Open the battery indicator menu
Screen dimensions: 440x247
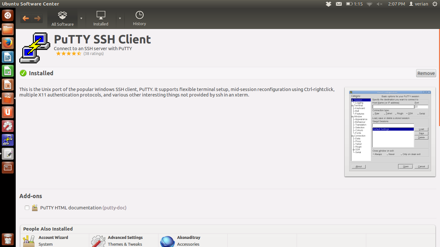(354, 4)
